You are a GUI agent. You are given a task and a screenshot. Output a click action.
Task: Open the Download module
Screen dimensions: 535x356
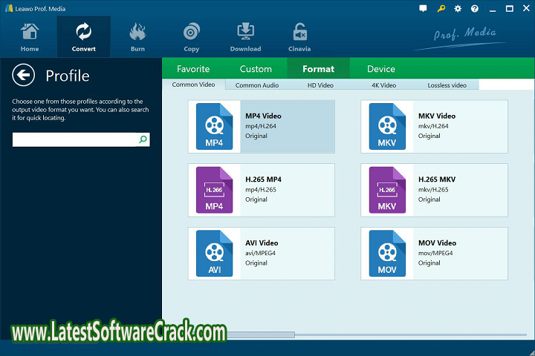pyautogui.click(x=245, y=37)
